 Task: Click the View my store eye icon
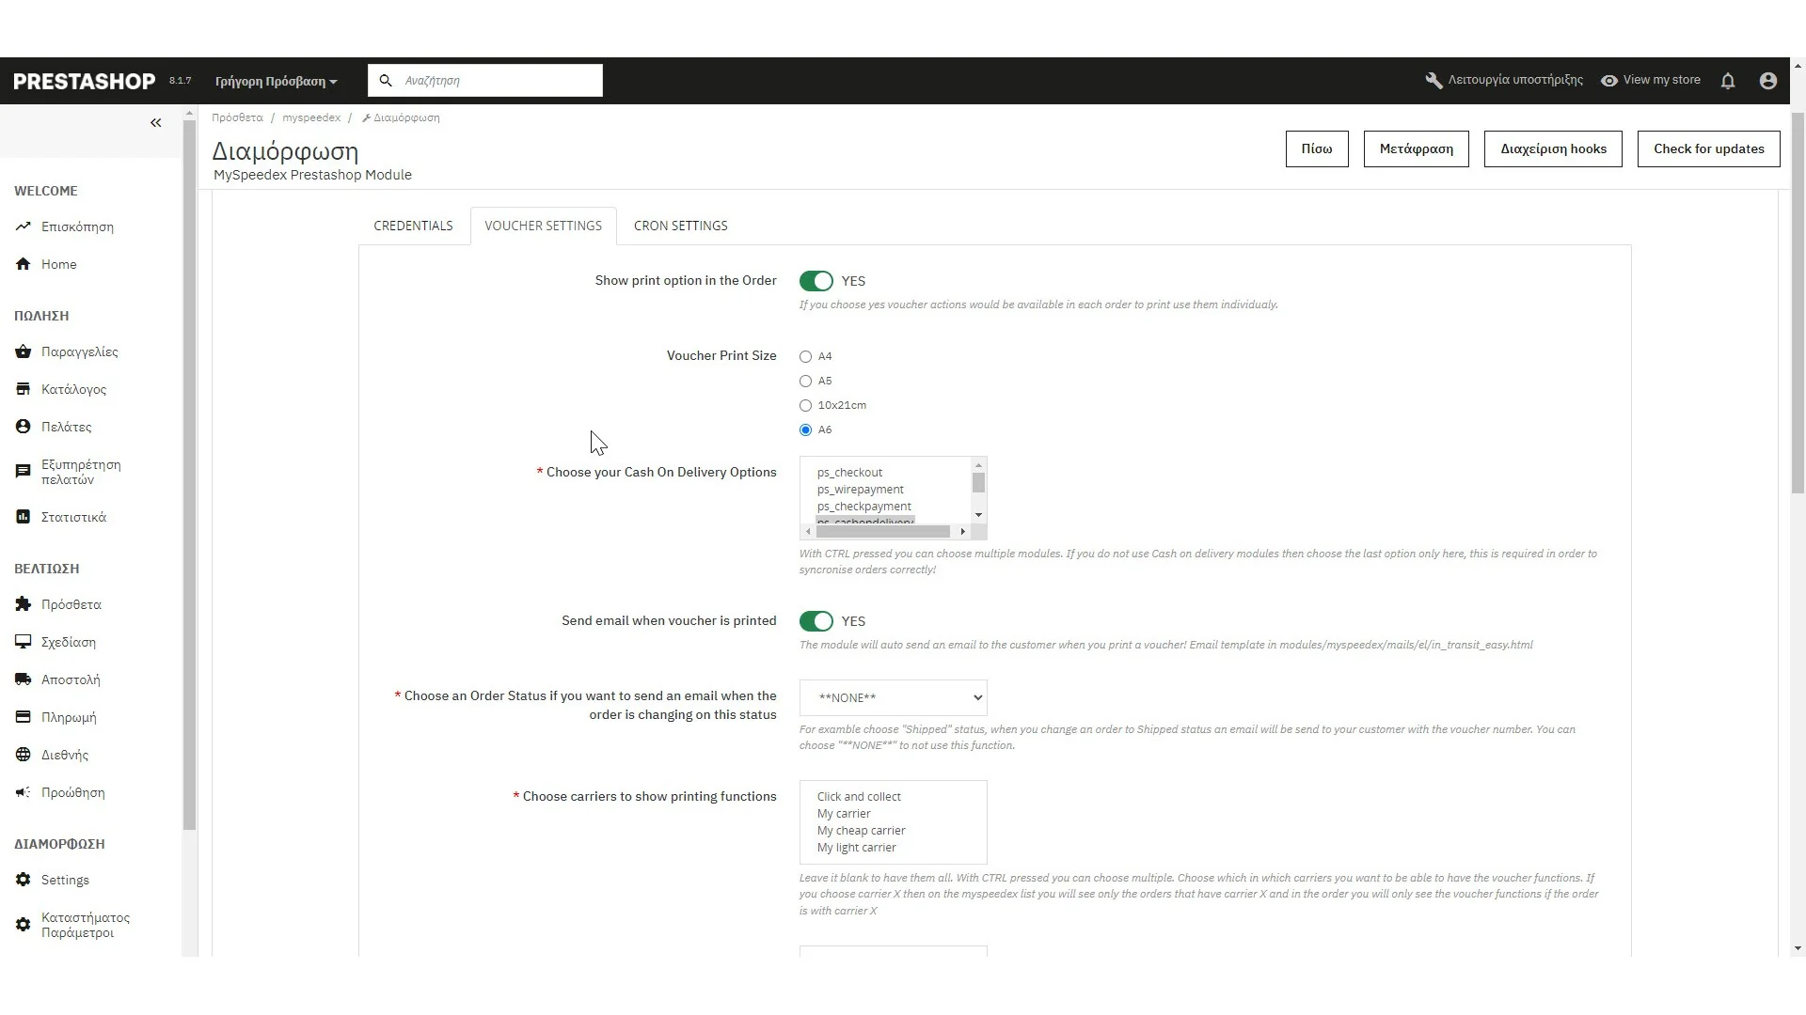(x=1609, y=81)
